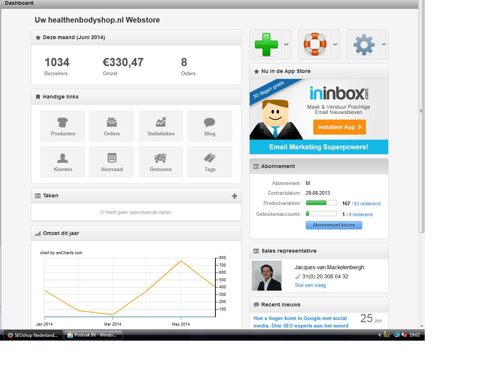Click the 8 Orders statistic
Screen dimensions: 482x385
click(x=188, y=66)
